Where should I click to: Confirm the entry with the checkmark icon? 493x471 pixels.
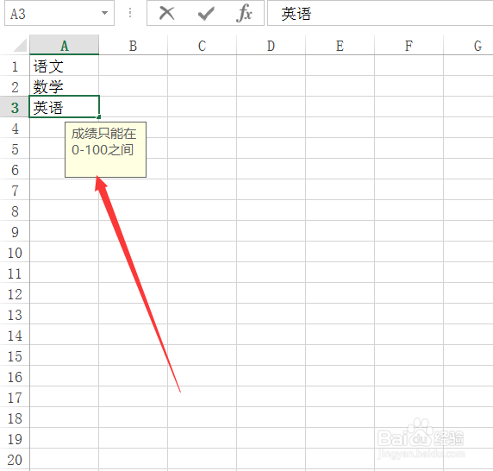tap(206, 14)
